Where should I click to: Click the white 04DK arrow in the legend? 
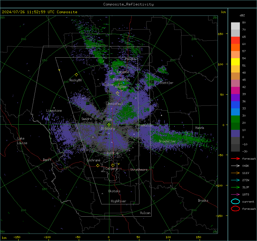235,166
